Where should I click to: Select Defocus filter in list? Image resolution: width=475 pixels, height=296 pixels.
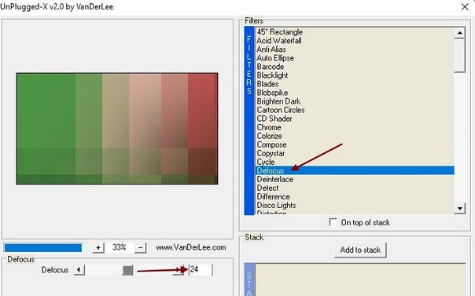[x=355, y=170]
